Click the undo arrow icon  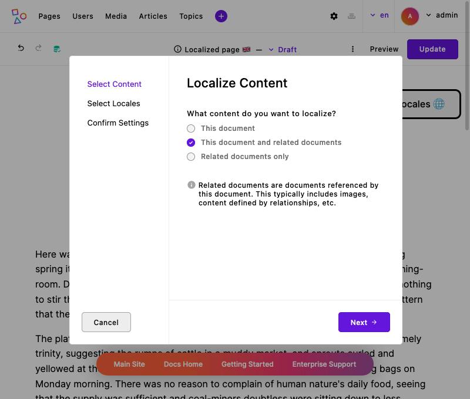tap(21, 49)
